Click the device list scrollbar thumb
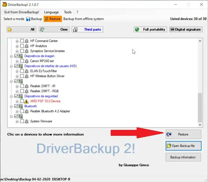This screenshot has width=208, height=182. (200, 107)
